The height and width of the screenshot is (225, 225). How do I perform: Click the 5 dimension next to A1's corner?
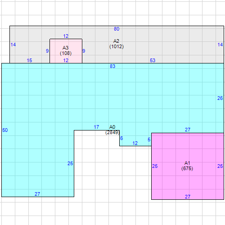149,139
